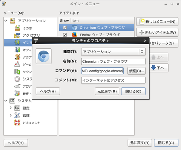Screen dimensions: 181x150
Task: Select the Education category icon
Action: (17, 93)
